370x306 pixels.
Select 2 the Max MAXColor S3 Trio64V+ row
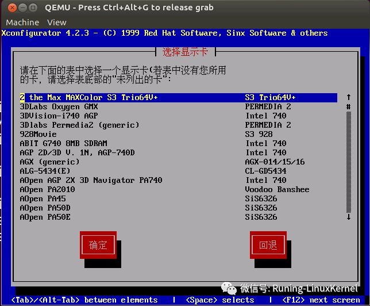pos(178,98)
